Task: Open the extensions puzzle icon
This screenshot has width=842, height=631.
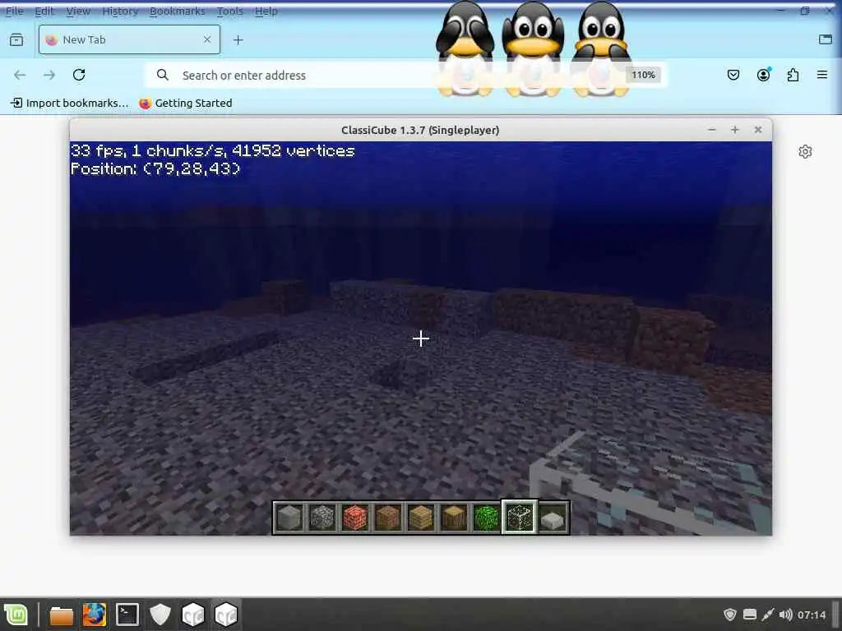Action: coord(793,75)
